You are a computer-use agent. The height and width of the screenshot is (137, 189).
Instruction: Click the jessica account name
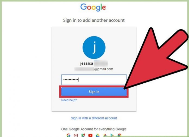click(x=87, y=63)
